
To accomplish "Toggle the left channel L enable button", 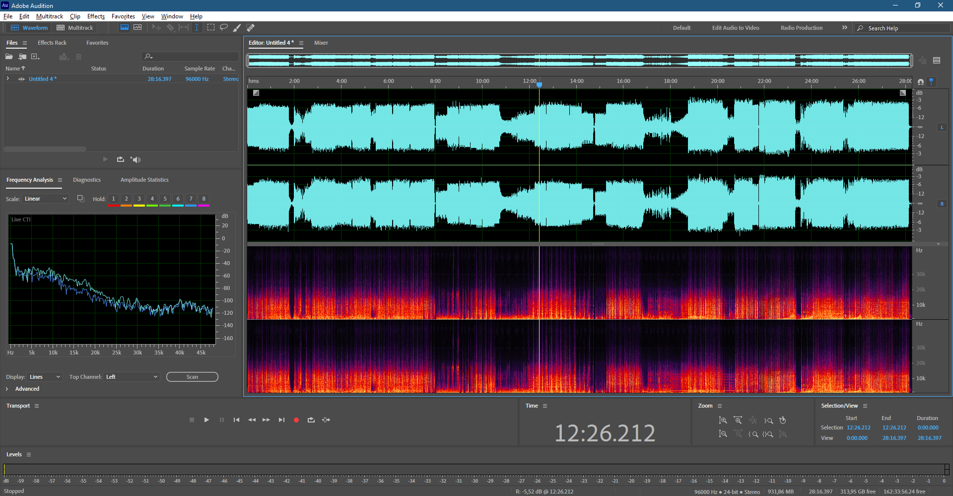I will [942, 128].
